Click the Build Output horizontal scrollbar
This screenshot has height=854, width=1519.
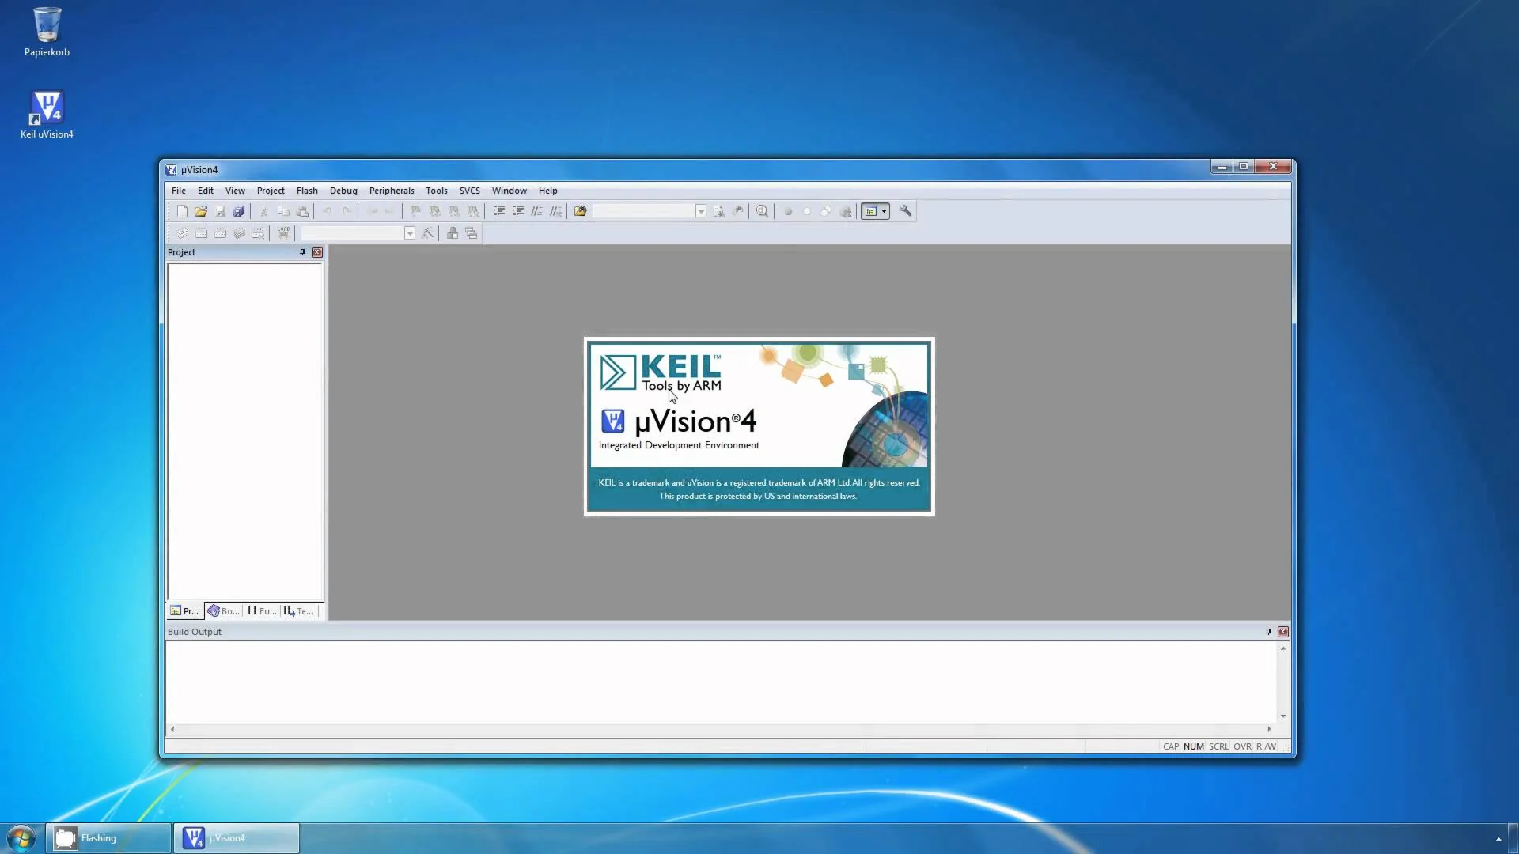(x=720, y=729)
